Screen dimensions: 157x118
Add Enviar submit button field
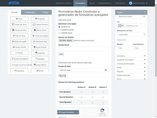(40, 70)
